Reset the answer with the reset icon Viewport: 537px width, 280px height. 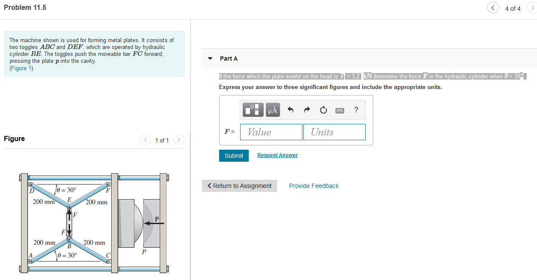(323, 110)
